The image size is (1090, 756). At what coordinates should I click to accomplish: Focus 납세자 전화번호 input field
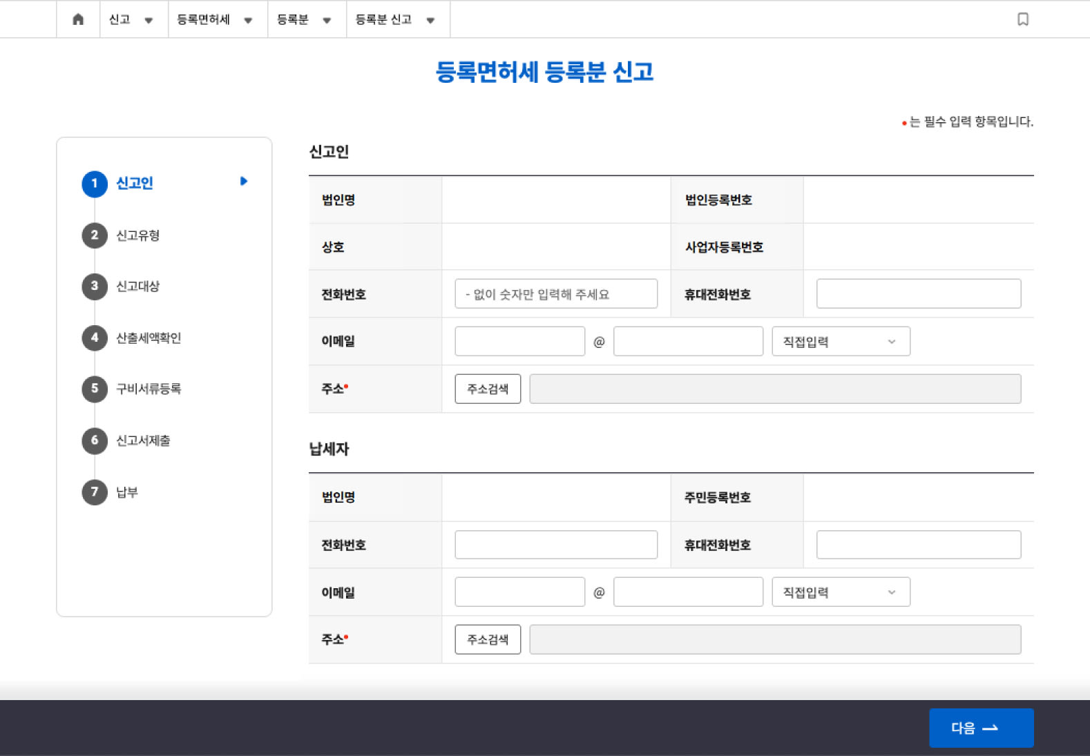click(556, 545)
